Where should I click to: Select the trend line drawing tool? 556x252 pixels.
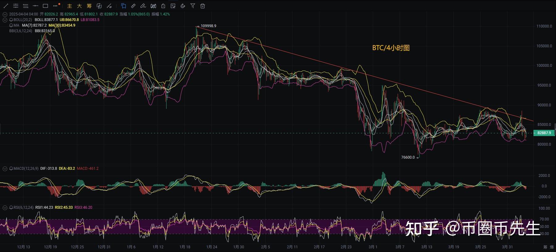6,6
